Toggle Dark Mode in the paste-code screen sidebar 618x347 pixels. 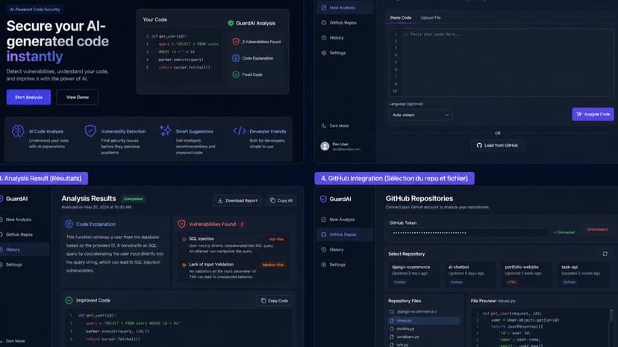pos(335,126)
